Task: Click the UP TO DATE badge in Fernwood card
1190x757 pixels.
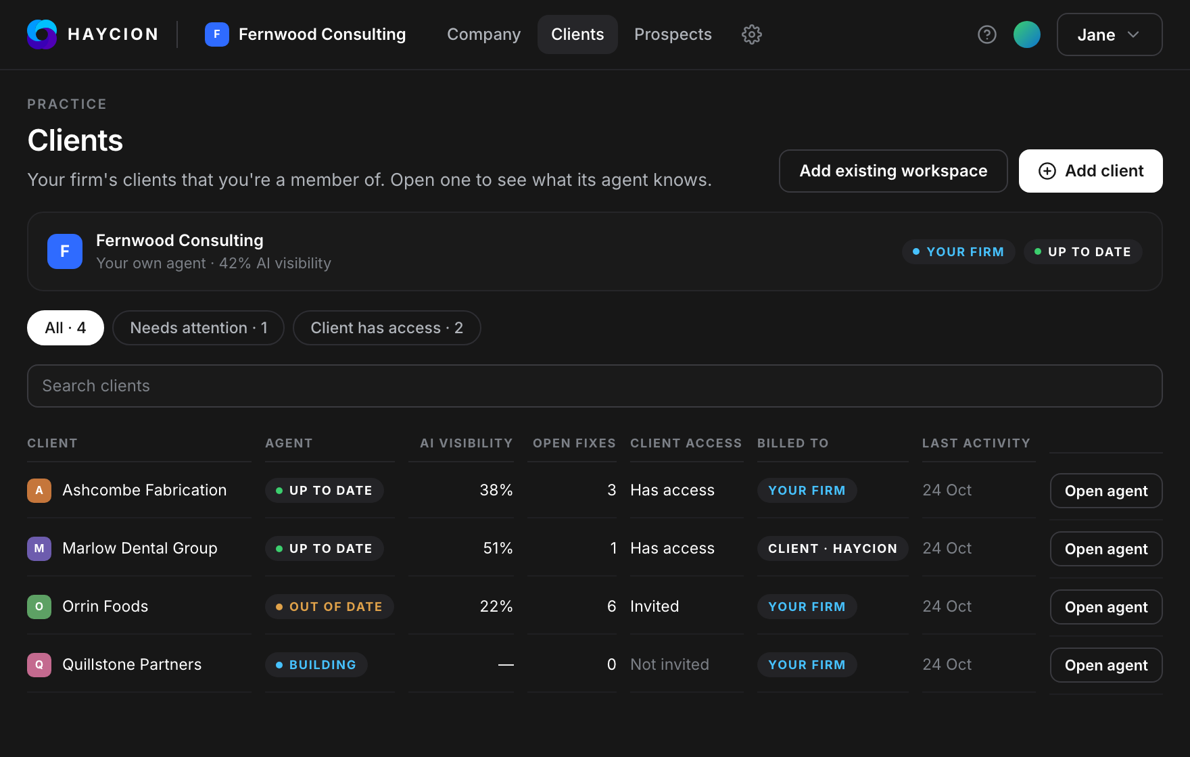Action: click(x=1083, y=251)
